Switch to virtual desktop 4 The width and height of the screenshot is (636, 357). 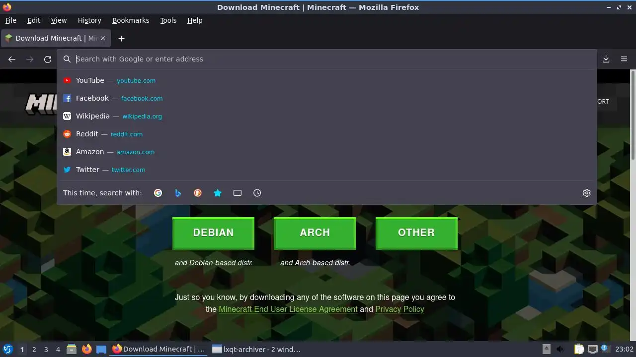click(x=58, y=349)
